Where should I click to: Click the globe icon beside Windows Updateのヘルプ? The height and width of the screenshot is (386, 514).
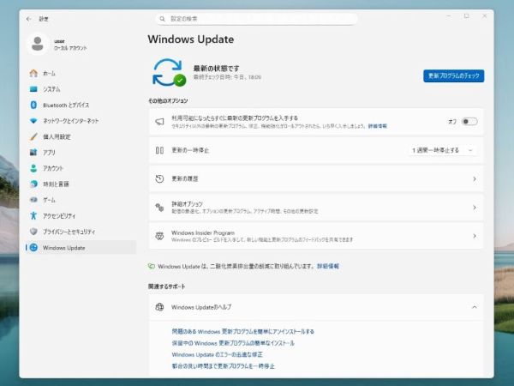click(x=159, y=307)
